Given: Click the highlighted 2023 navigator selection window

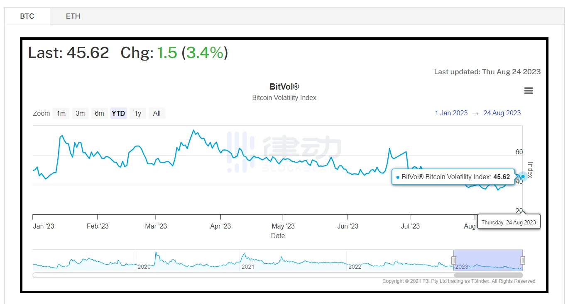Looking at the screenshot, I should [488, 260].
